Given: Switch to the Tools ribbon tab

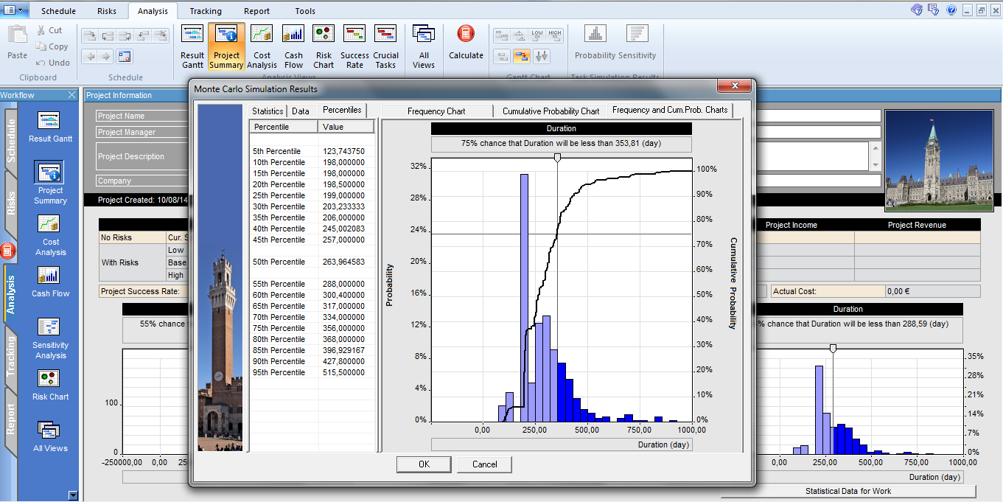Looking at the screenshot, I should 305,11.
